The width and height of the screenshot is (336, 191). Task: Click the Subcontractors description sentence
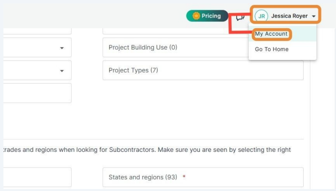(147, 150)
